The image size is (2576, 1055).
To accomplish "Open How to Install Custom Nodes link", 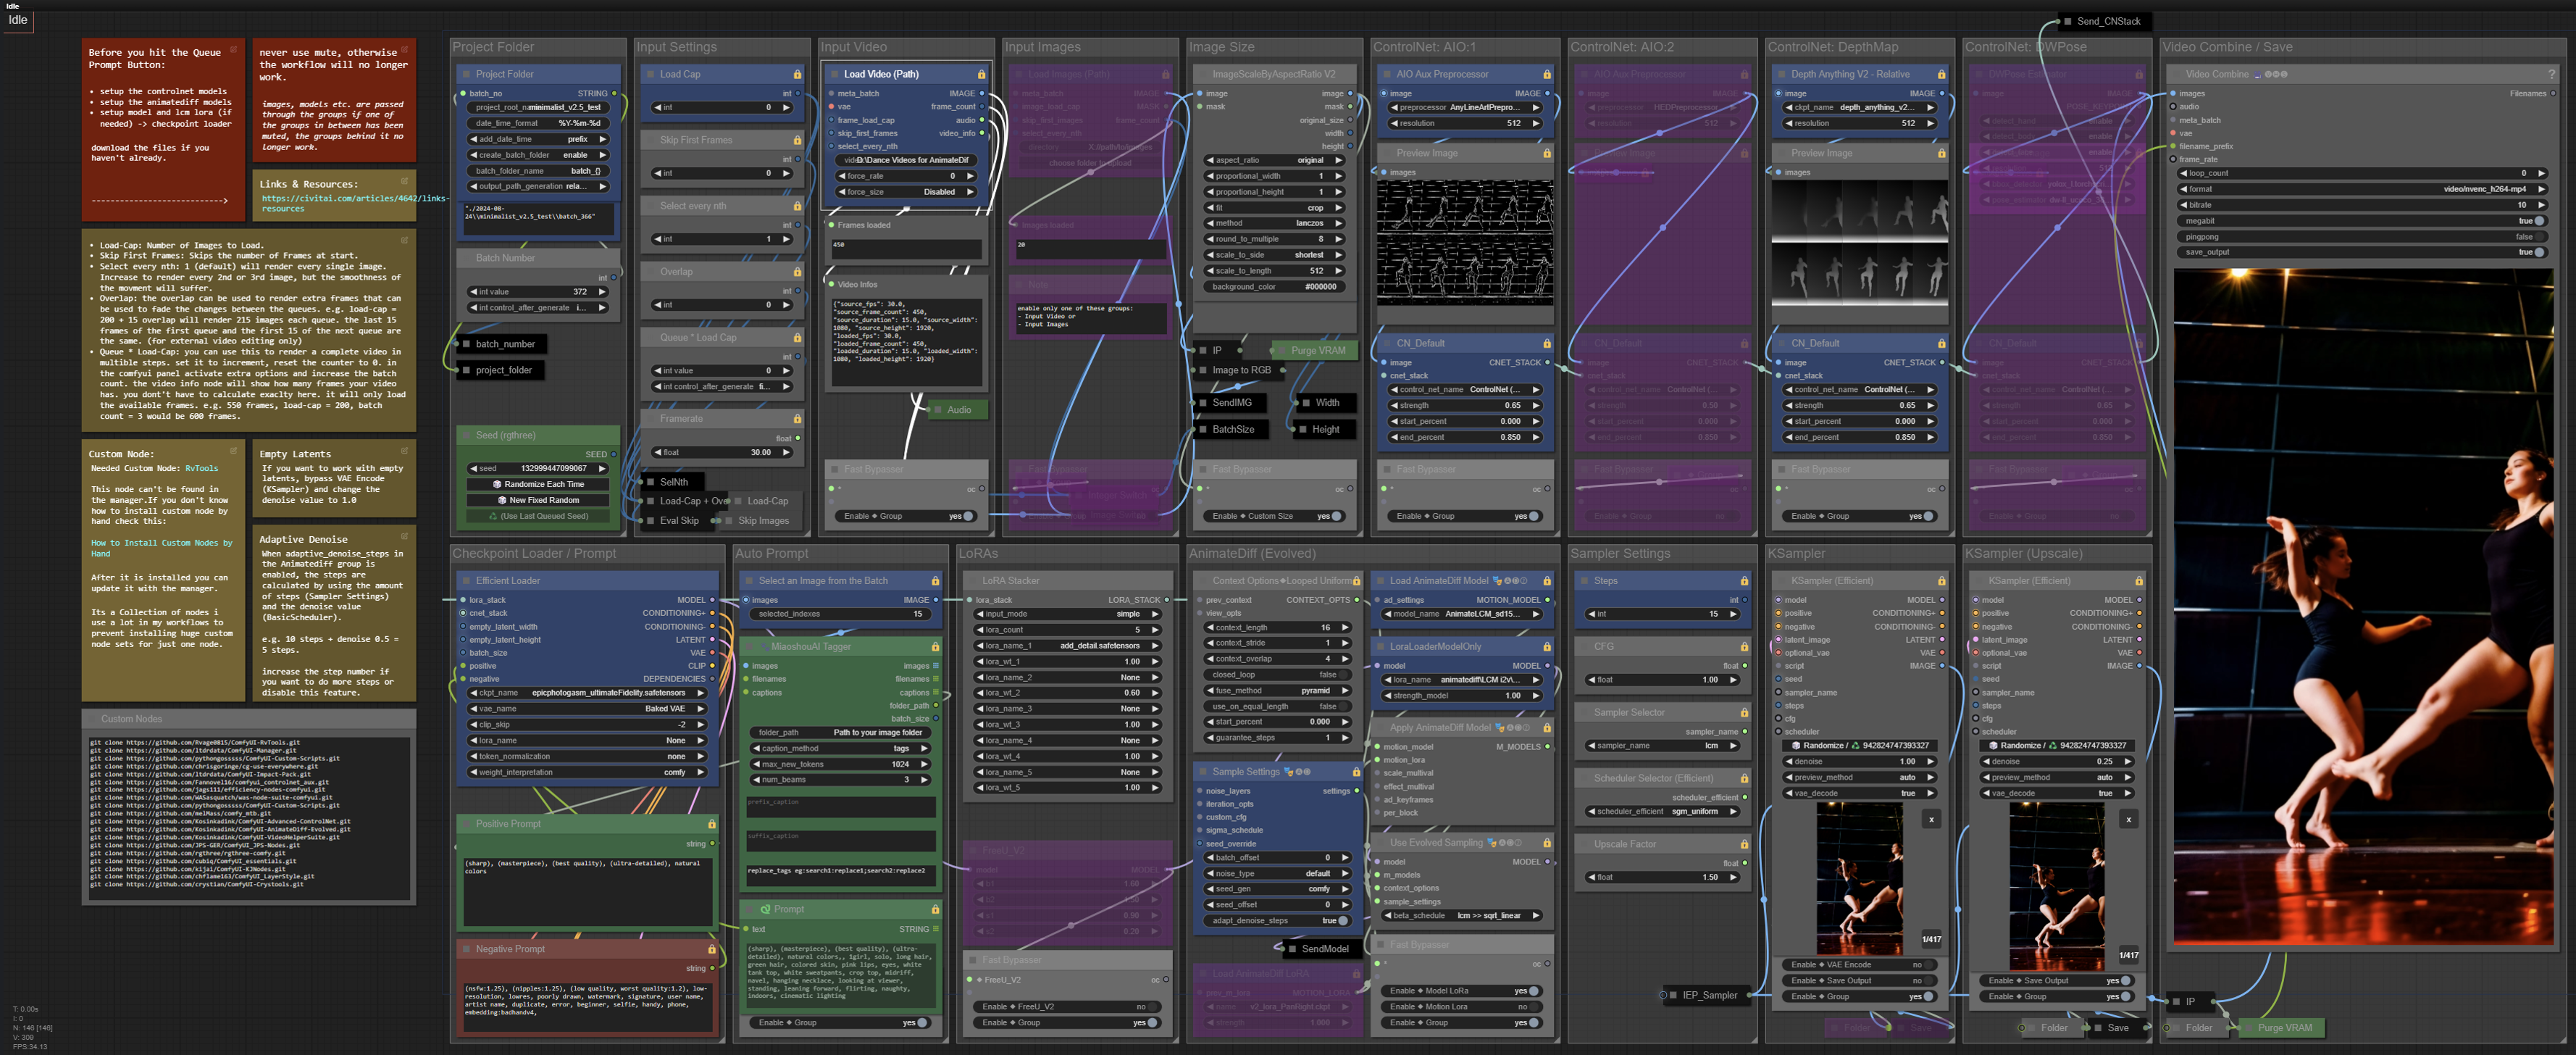I will click(x=161, y=548).
